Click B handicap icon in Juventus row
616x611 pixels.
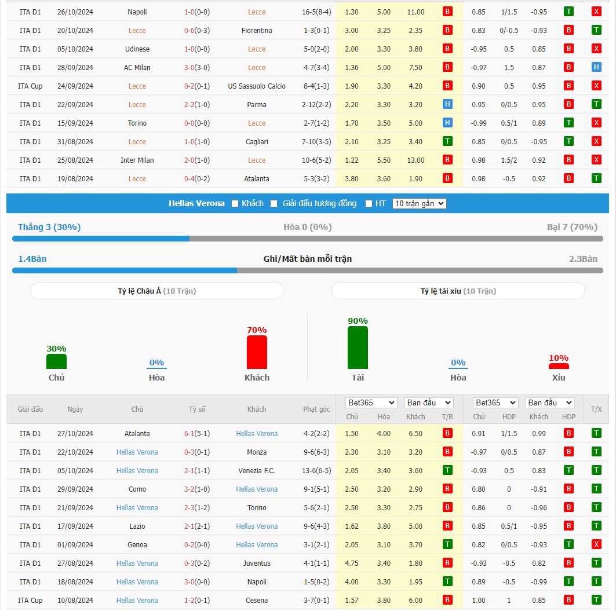pyautogui.click(x=568, y=563)
